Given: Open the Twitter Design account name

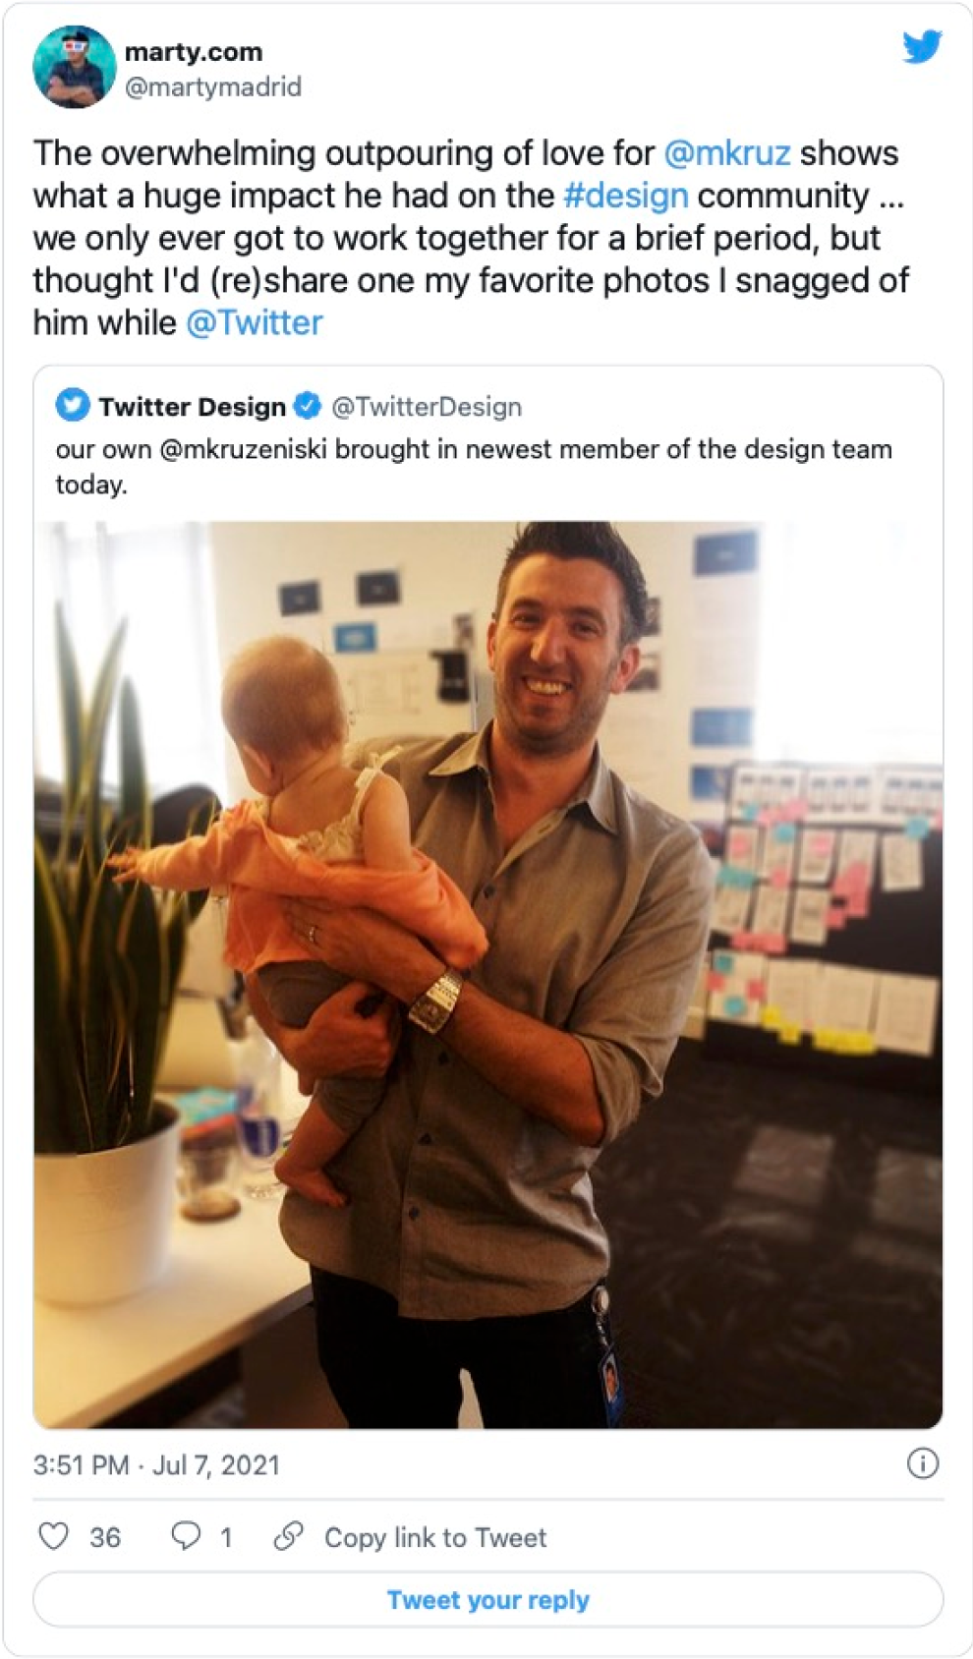Looking at the screenshot, I should point(192,407).
